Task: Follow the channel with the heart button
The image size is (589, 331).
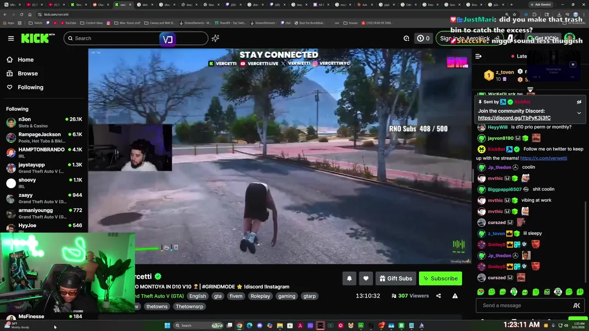Action: (366, 279)
